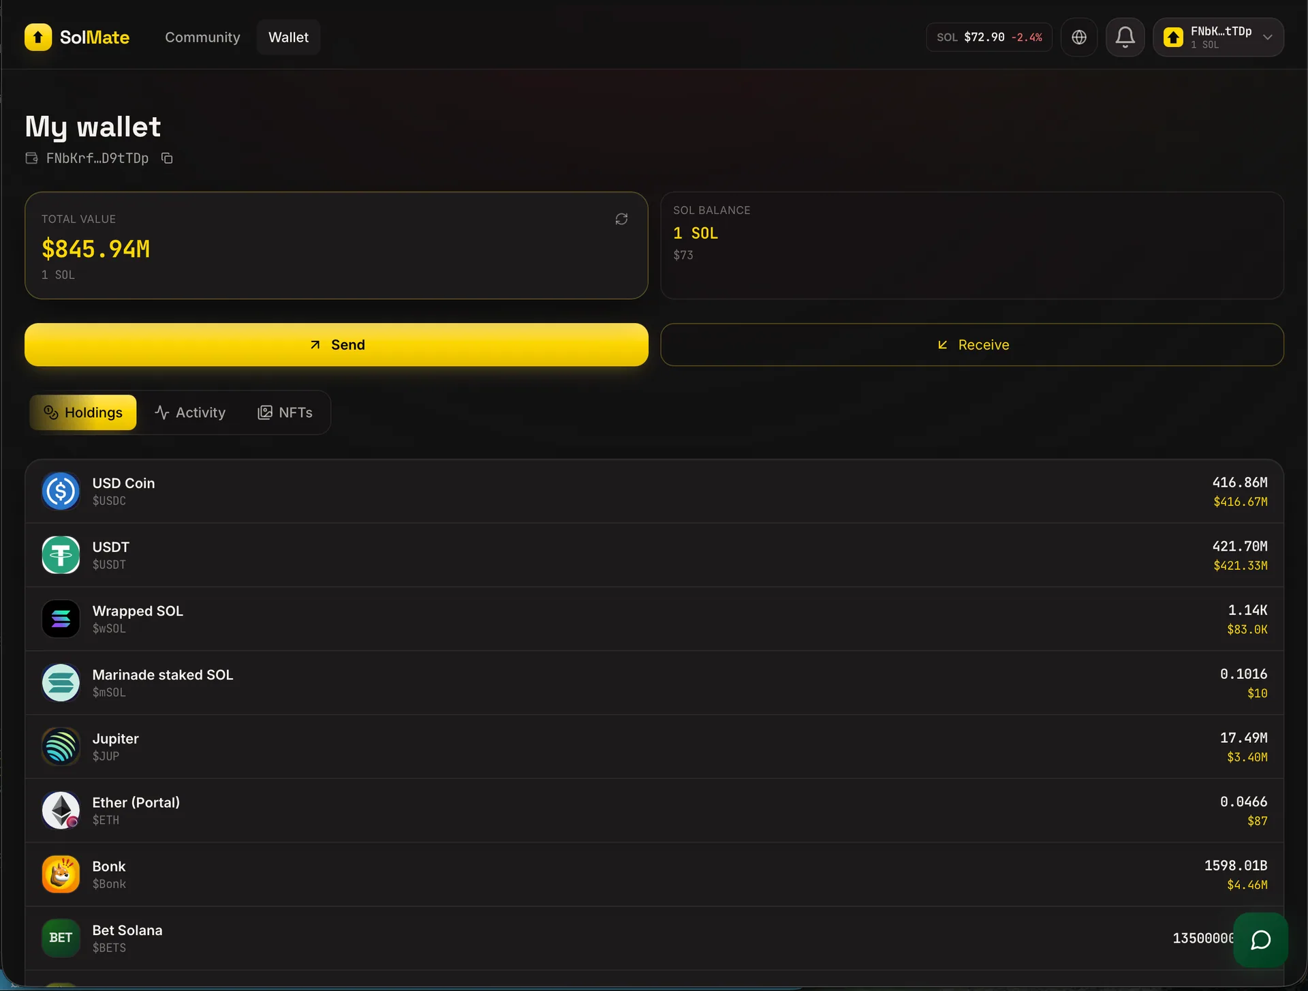Click the Marinade staked SOL icon

pos(61,682)
